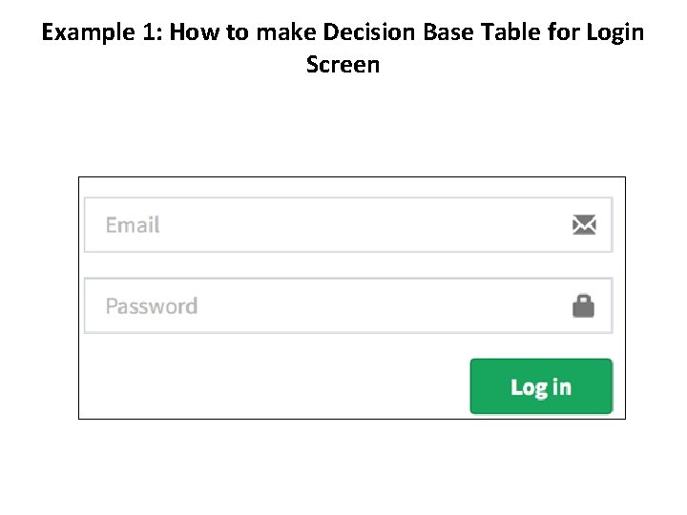
Task: Submit the form with Log in
Action: (541, 386)
